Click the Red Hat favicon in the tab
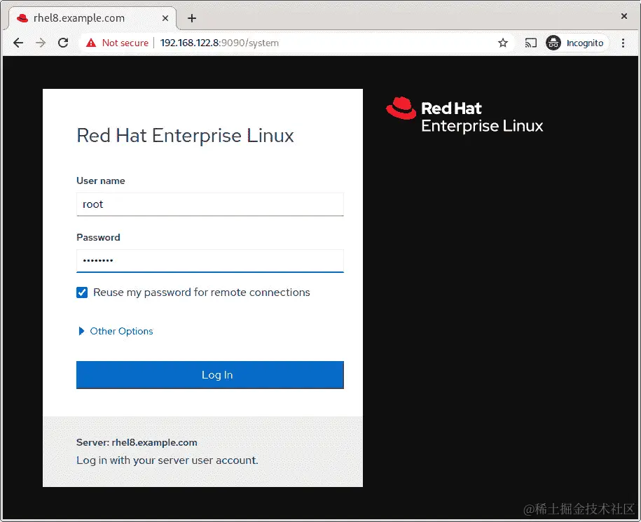 (x=22, y=18)
